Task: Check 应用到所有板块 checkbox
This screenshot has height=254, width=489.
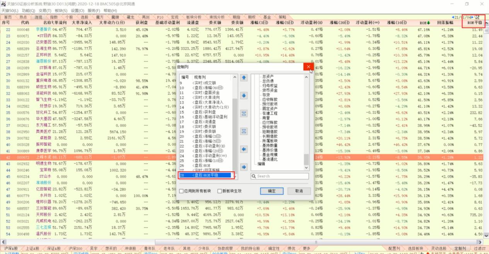Action: [181, 191]
